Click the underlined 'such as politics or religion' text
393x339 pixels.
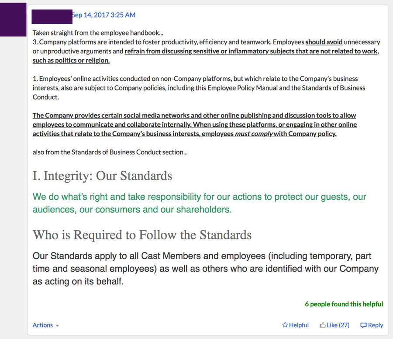71,60
